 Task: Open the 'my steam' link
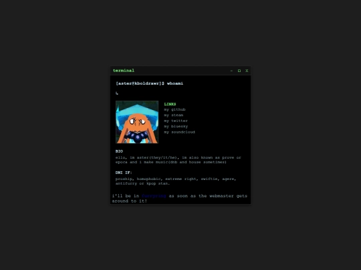(174, 115)
